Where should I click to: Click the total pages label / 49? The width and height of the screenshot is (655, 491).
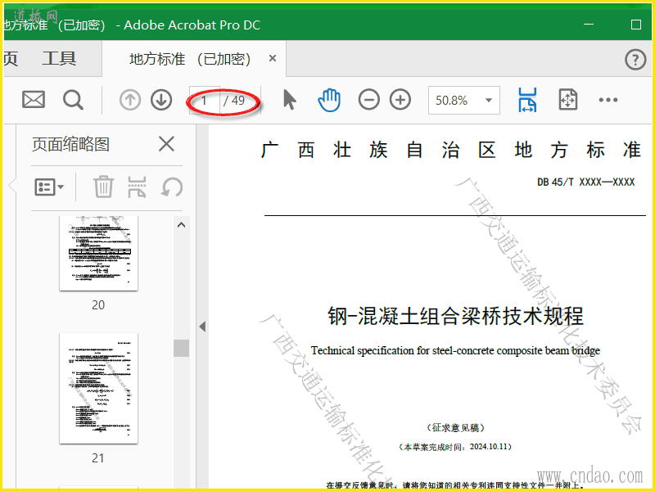[x=234, y=100]
